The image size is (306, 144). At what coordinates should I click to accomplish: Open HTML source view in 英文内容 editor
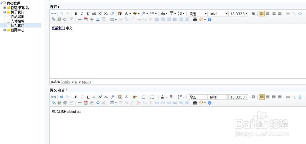[x=54, y=97]
